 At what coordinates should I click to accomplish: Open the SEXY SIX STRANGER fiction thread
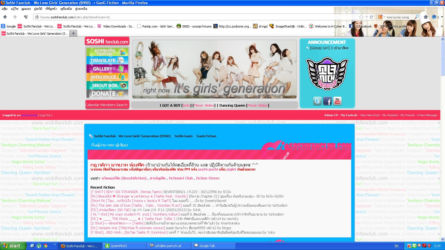(126, 192)
